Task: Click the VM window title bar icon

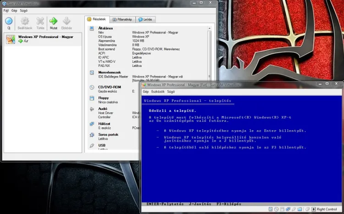Action: (x=144, y=85)
